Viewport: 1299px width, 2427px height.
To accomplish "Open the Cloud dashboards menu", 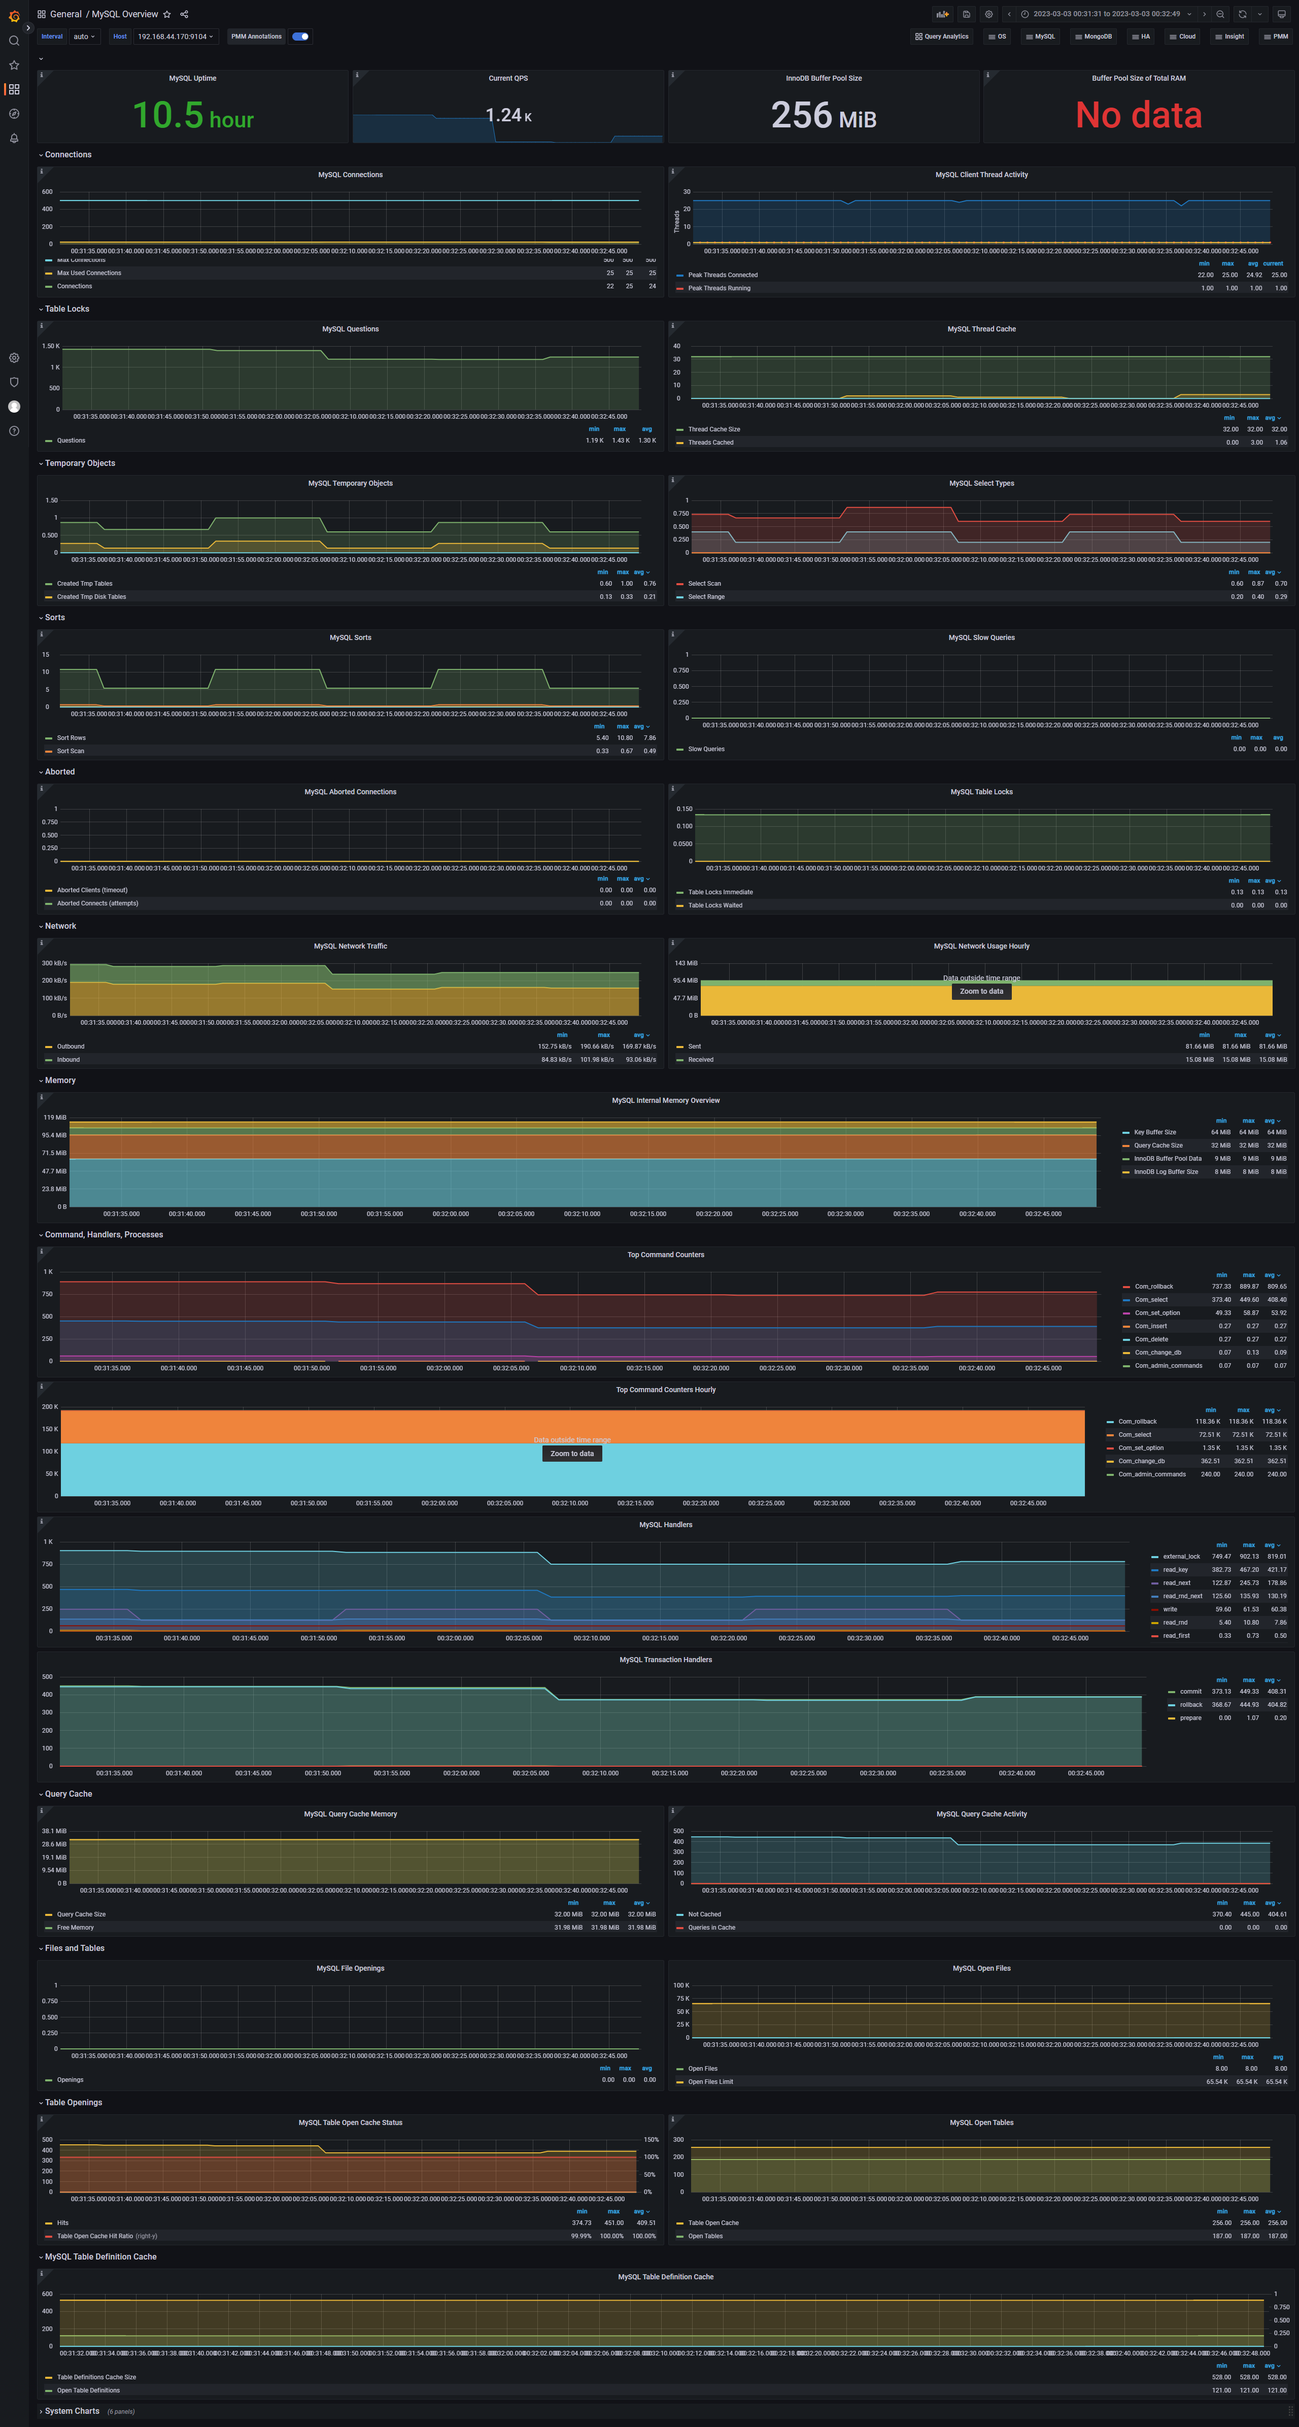I will click(1182, 37).
